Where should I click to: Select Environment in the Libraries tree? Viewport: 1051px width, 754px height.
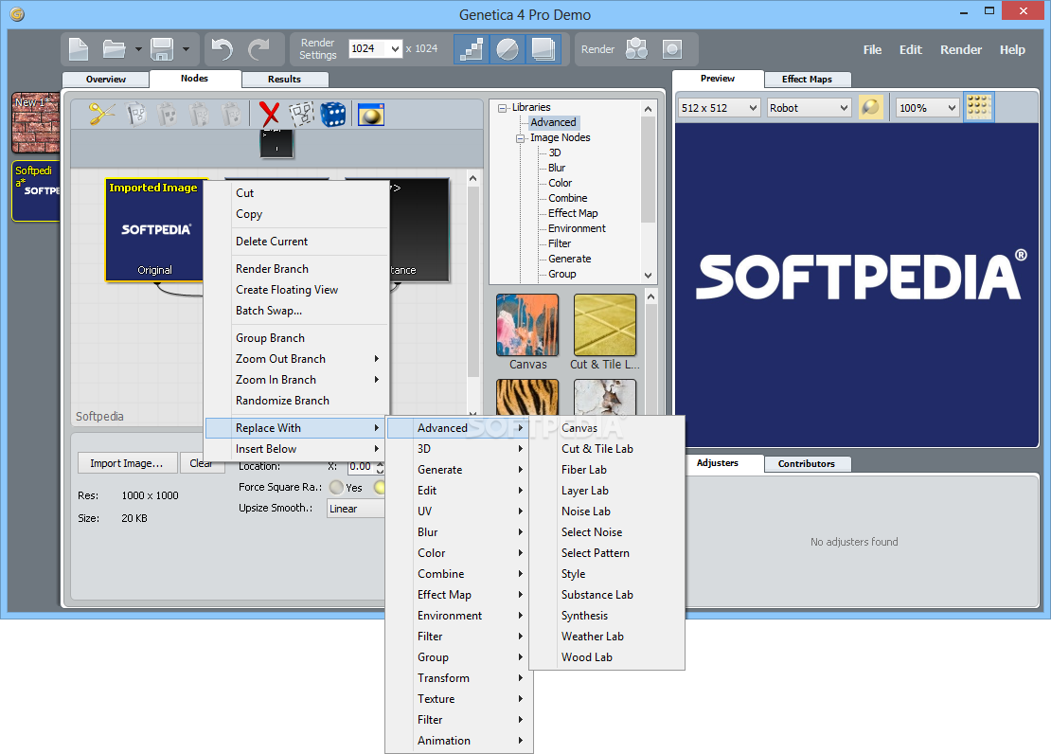point(577,228)
